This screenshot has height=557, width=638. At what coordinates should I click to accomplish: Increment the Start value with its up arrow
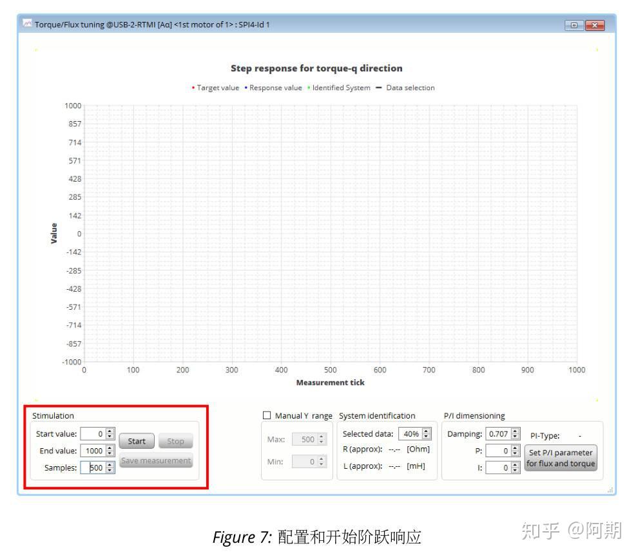[108, 431]
